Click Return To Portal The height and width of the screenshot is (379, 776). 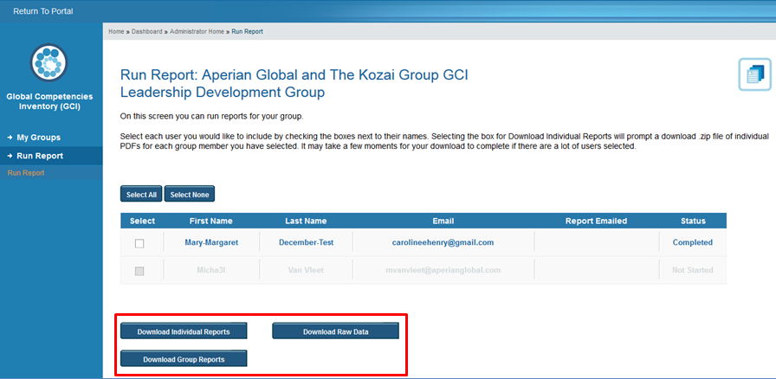point(43,11)
